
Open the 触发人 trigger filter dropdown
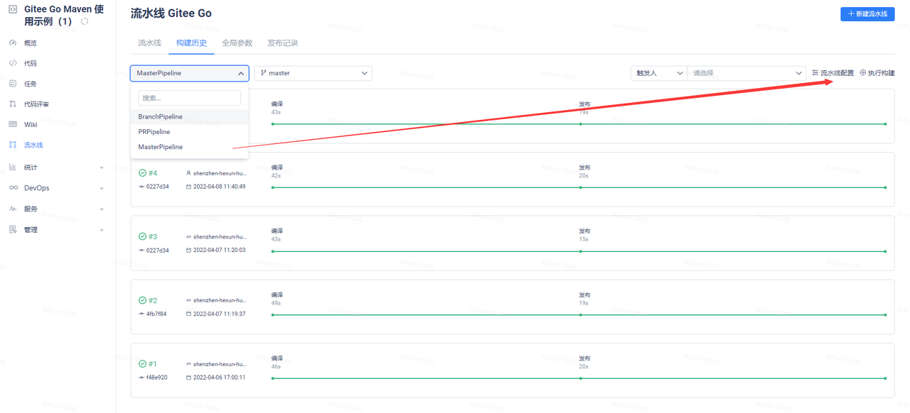pyautogui.click(x=658, y=73)
